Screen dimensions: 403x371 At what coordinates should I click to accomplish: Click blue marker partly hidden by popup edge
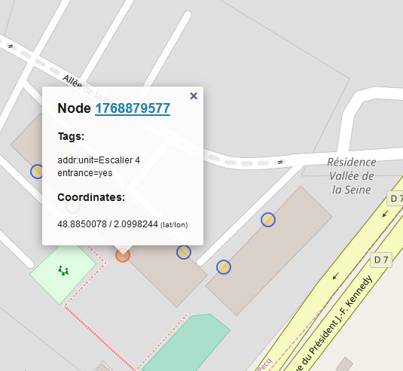(x=37, y=172)
